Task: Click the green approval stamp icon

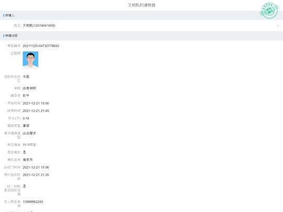Action: [269, 10]
